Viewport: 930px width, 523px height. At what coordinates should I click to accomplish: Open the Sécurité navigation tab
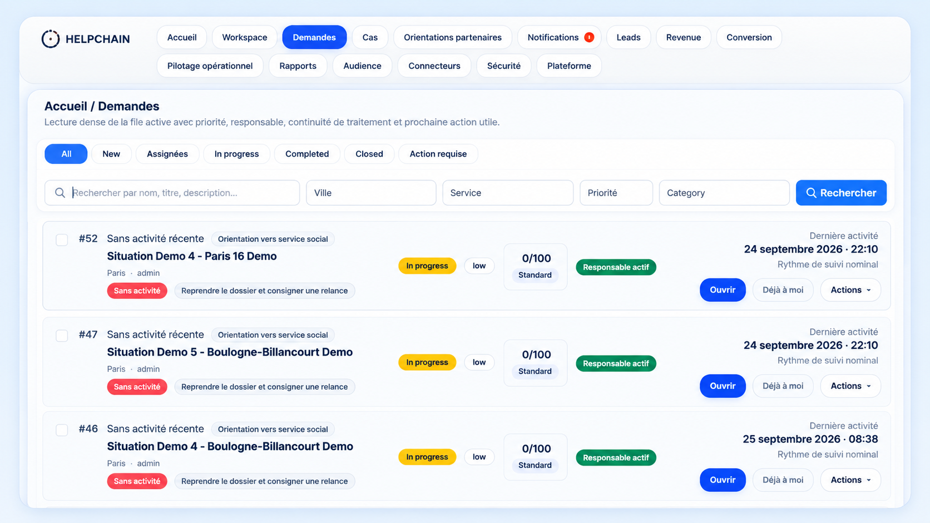tap(504, 66)
